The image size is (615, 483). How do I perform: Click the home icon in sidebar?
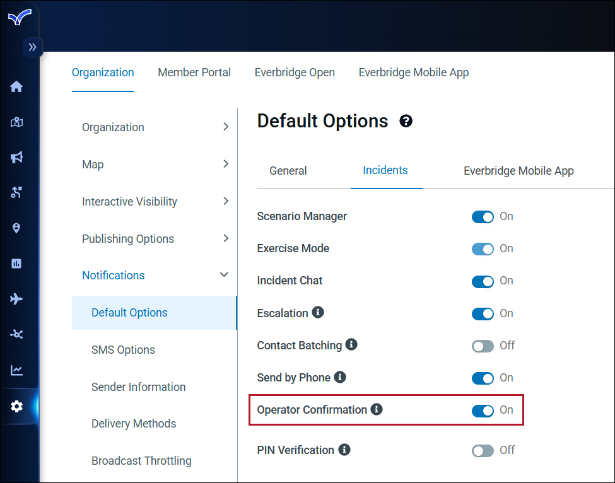(x=17, y=86)
